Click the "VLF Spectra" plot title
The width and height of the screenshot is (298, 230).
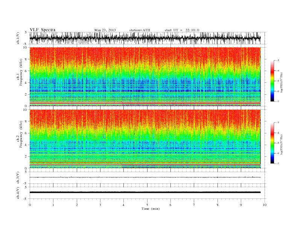pos(43,30)
